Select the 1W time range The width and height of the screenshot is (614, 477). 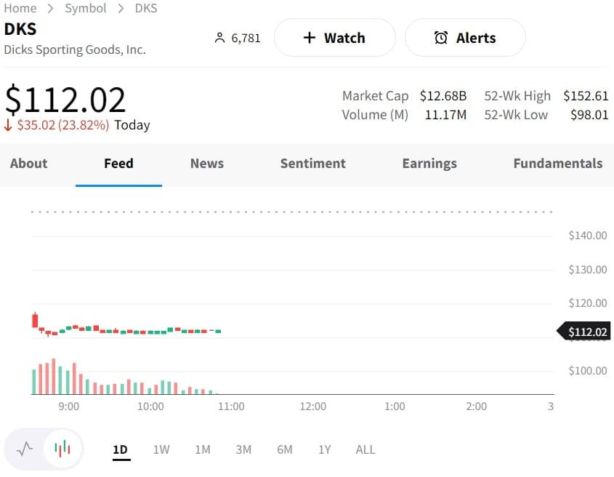[161, 449]
